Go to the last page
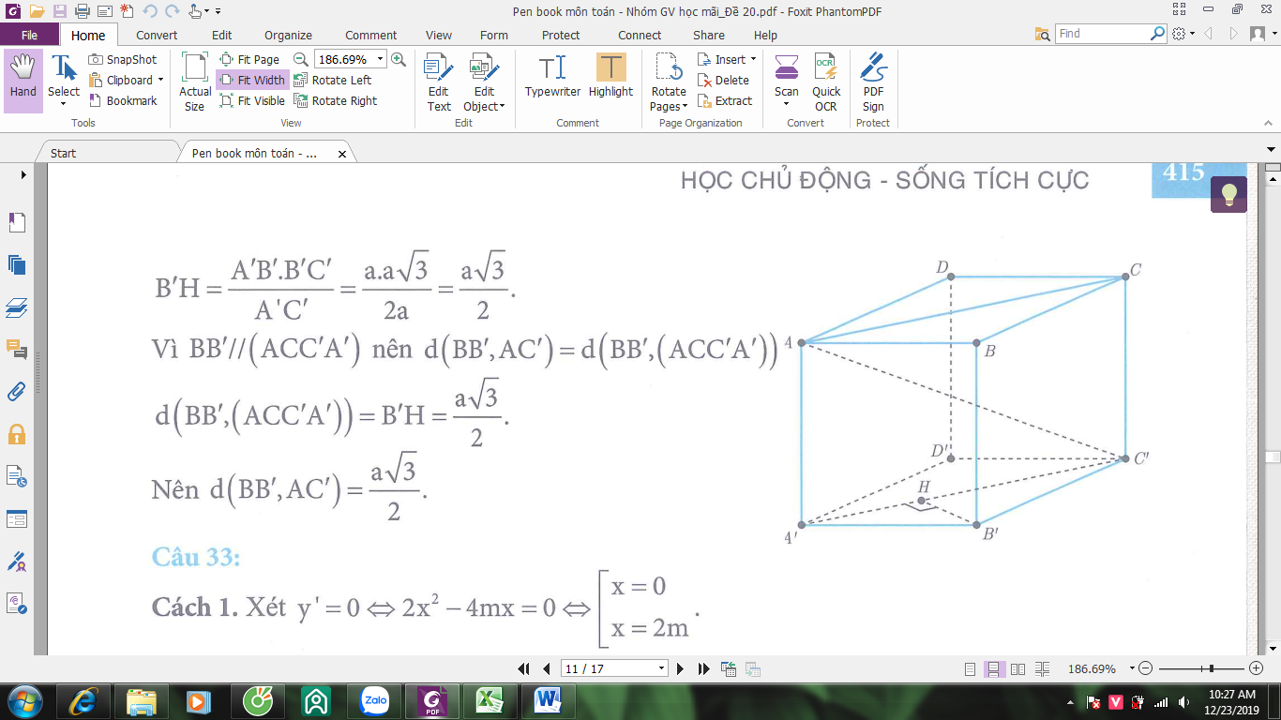 point(704,668)
